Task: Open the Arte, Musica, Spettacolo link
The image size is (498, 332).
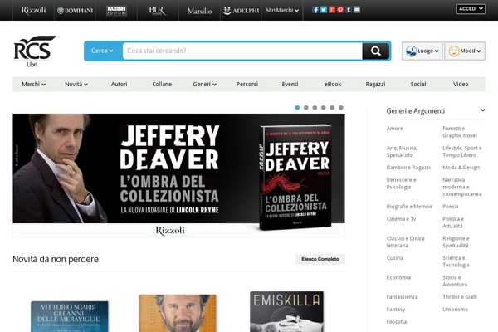Action: pos(402,152)
